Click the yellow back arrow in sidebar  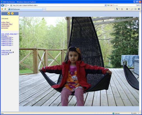pos(9,13)
